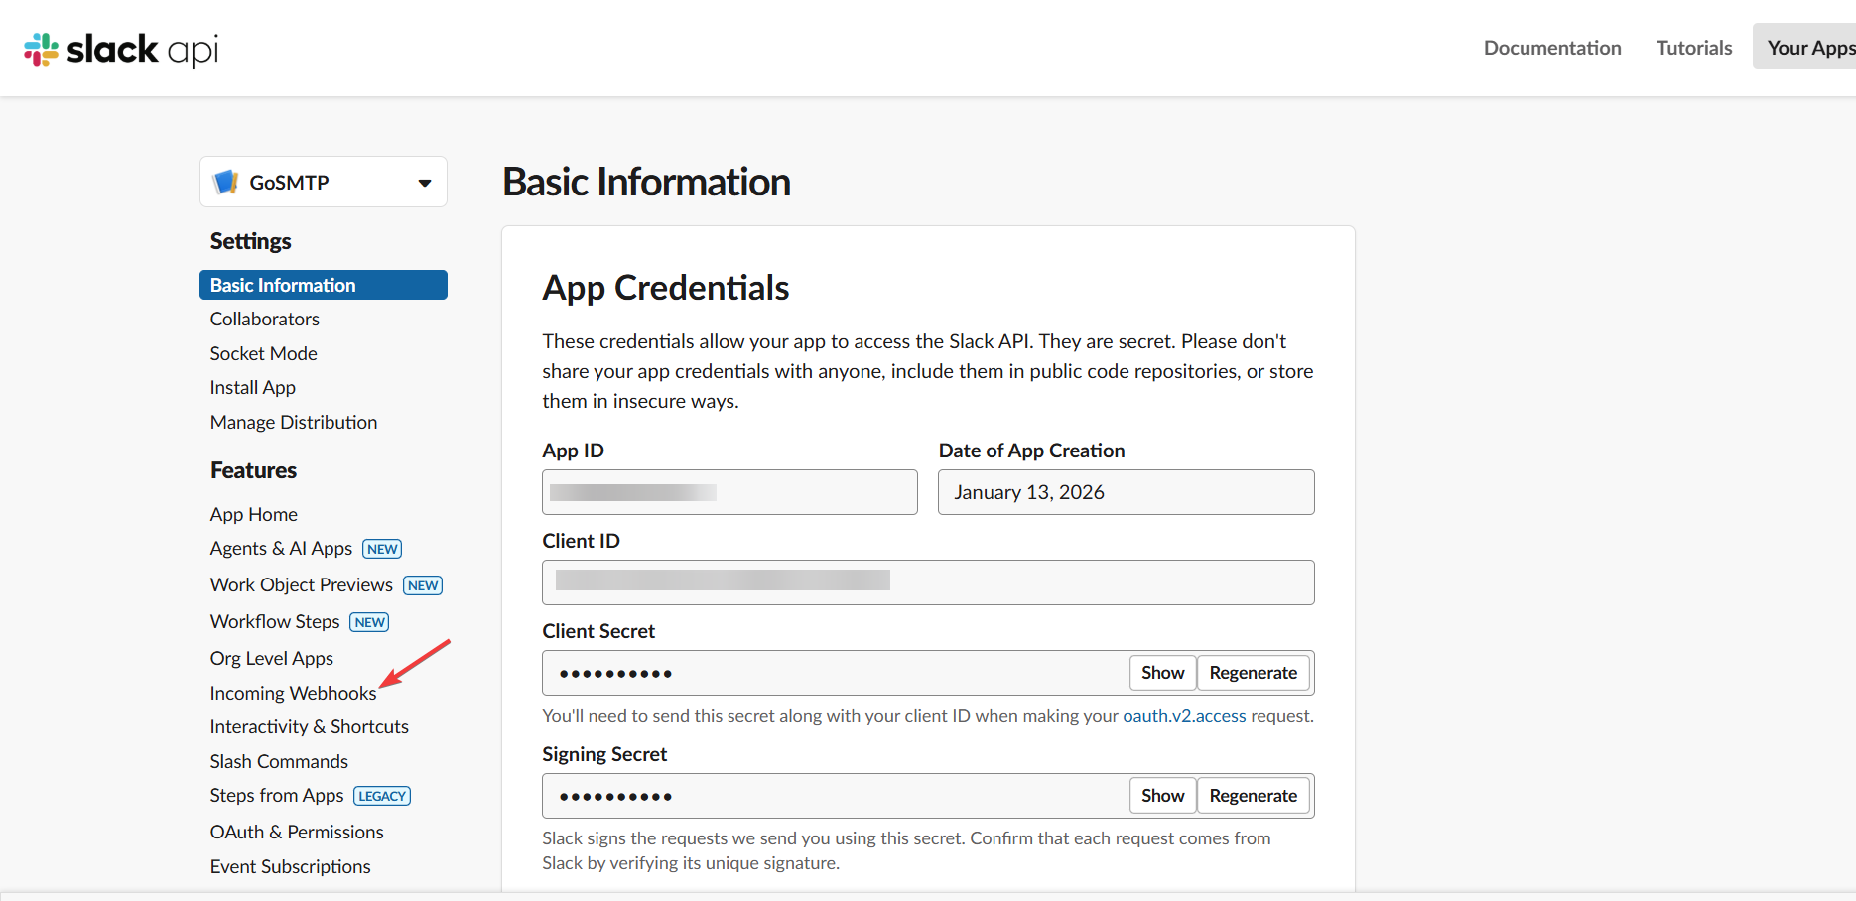Screen dimensions: 1856x901
Task: Navigate to Event Subscriptions
Action: [290, 866]
